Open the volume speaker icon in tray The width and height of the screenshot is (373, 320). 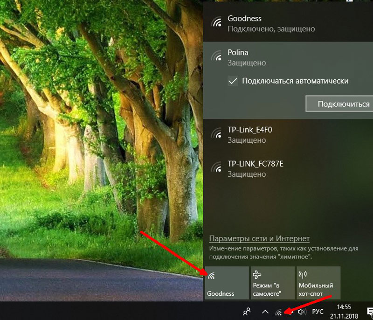click(x=302, y=312)
